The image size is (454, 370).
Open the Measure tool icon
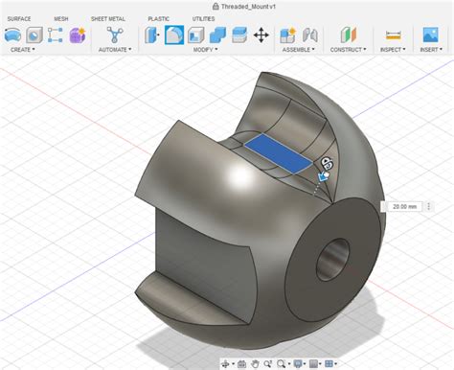[393, 35]
